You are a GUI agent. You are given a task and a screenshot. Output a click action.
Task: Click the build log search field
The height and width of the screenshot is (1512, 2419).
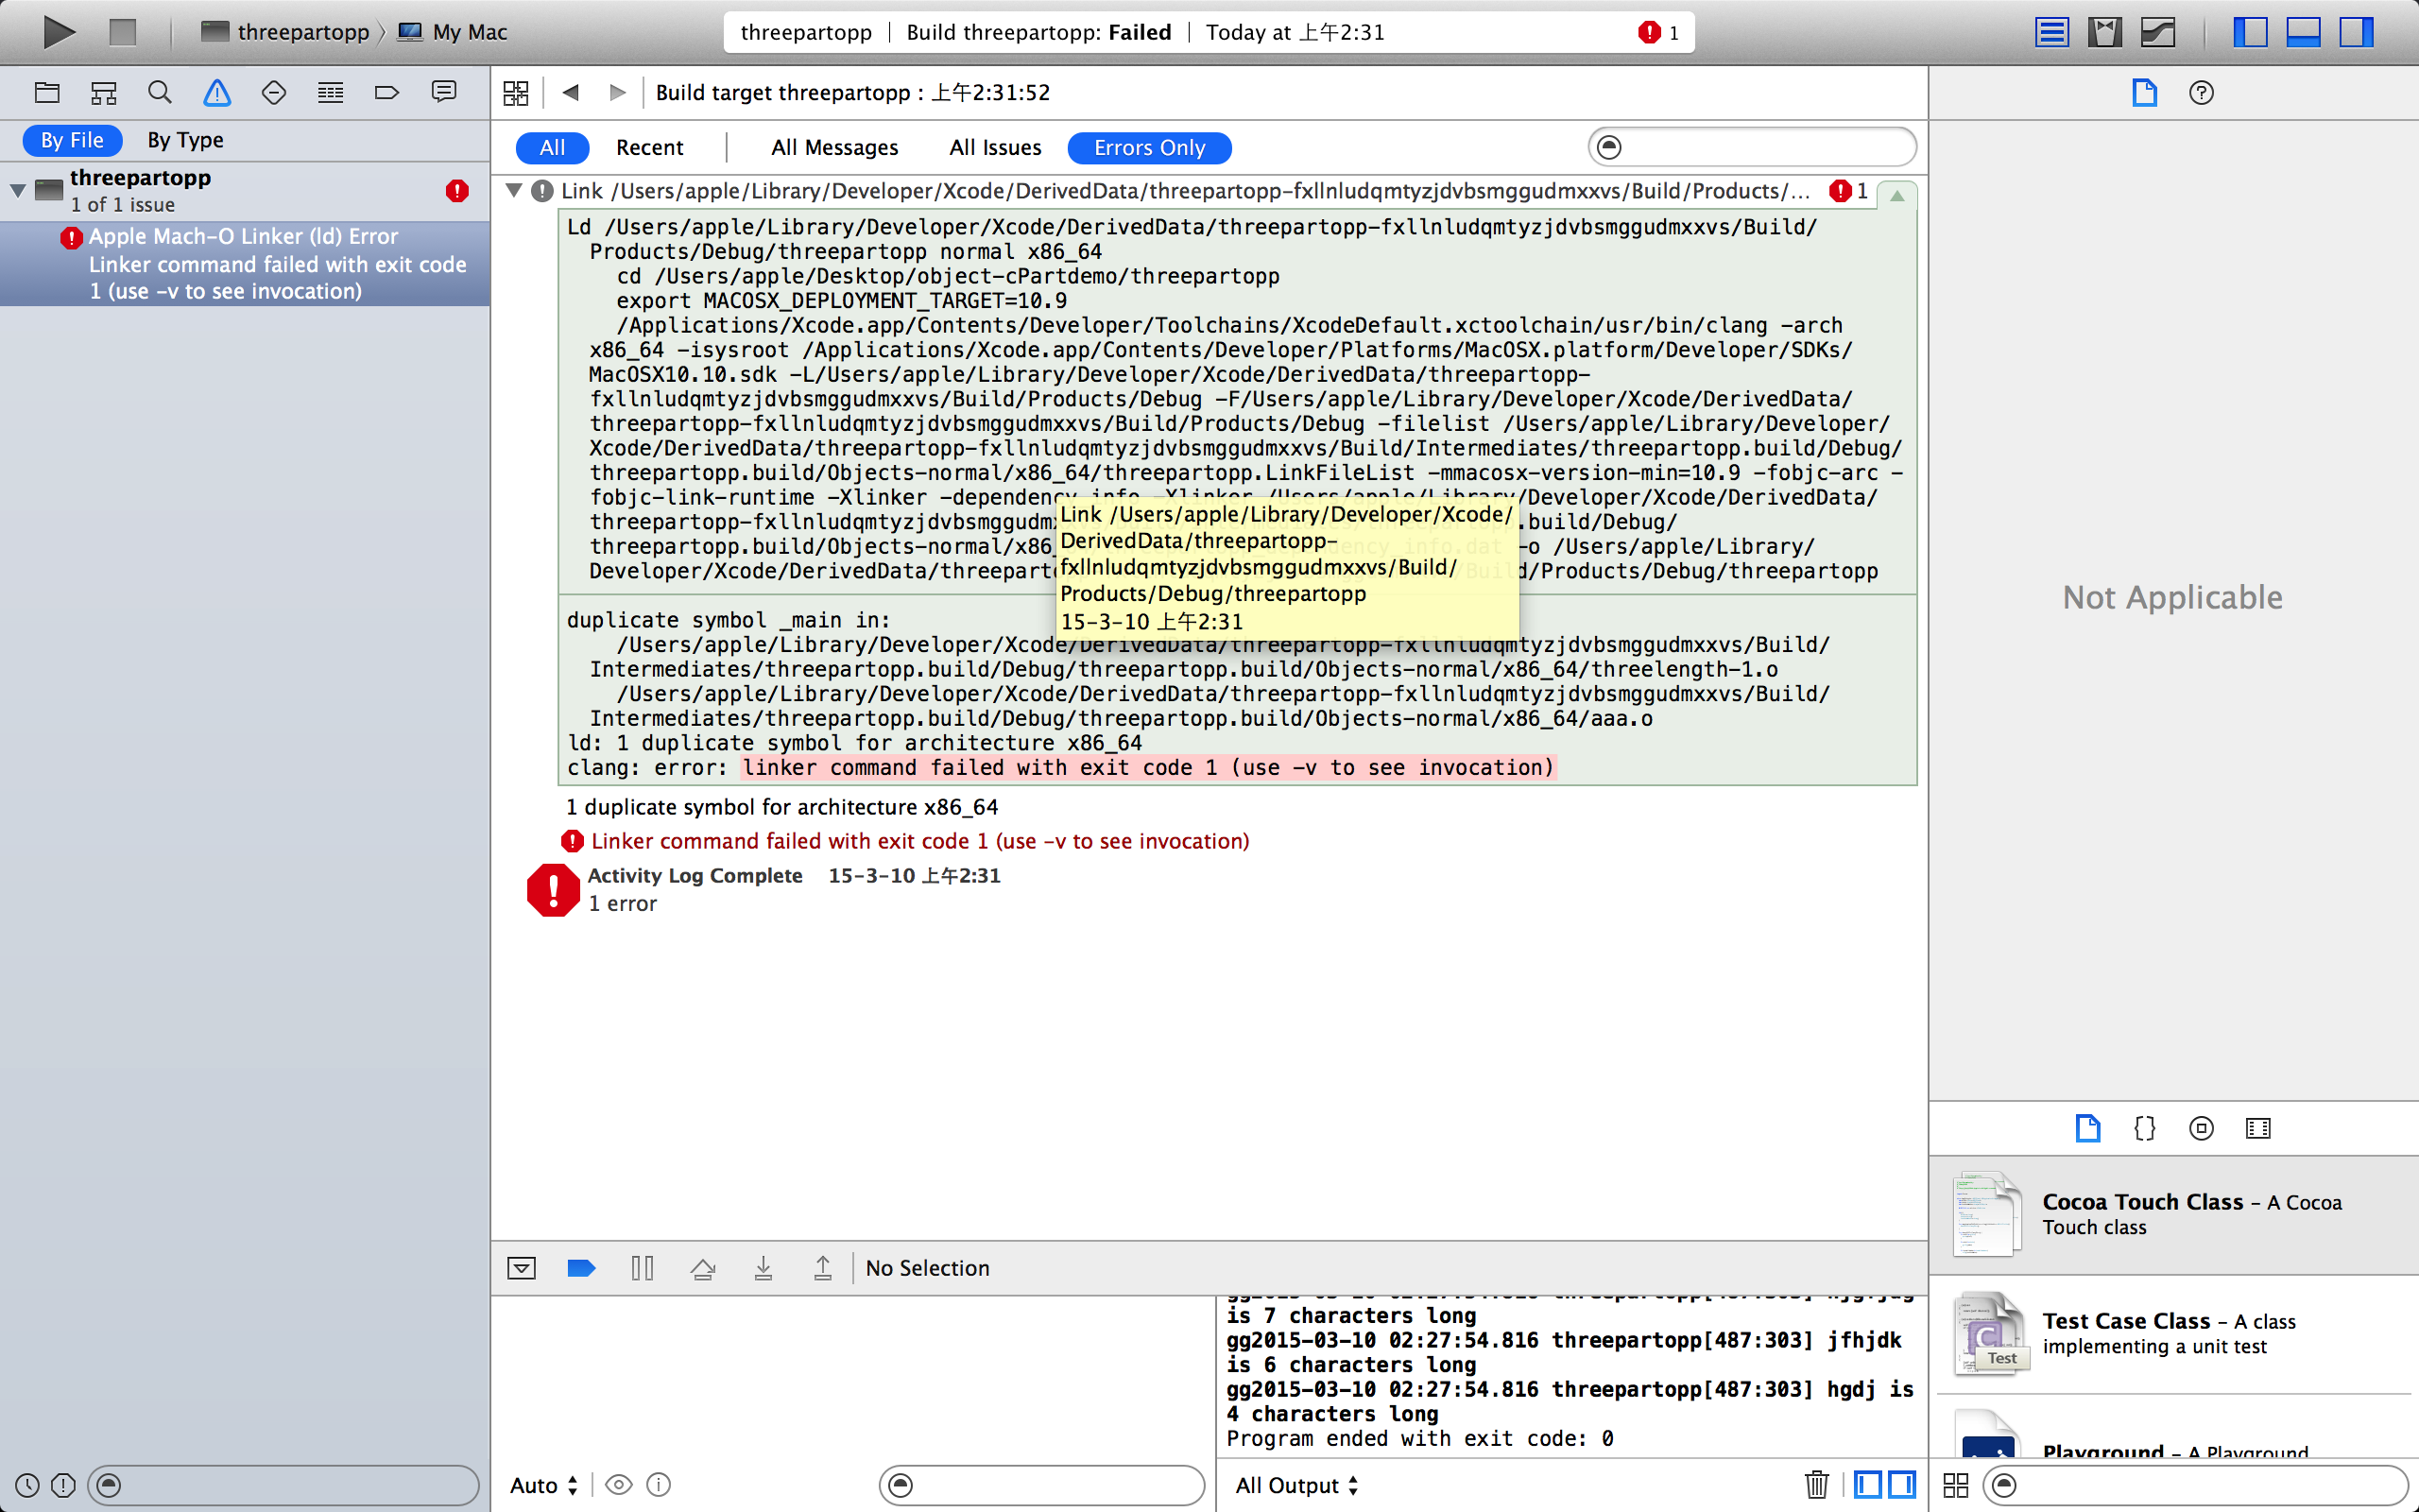click(1751, 147)
